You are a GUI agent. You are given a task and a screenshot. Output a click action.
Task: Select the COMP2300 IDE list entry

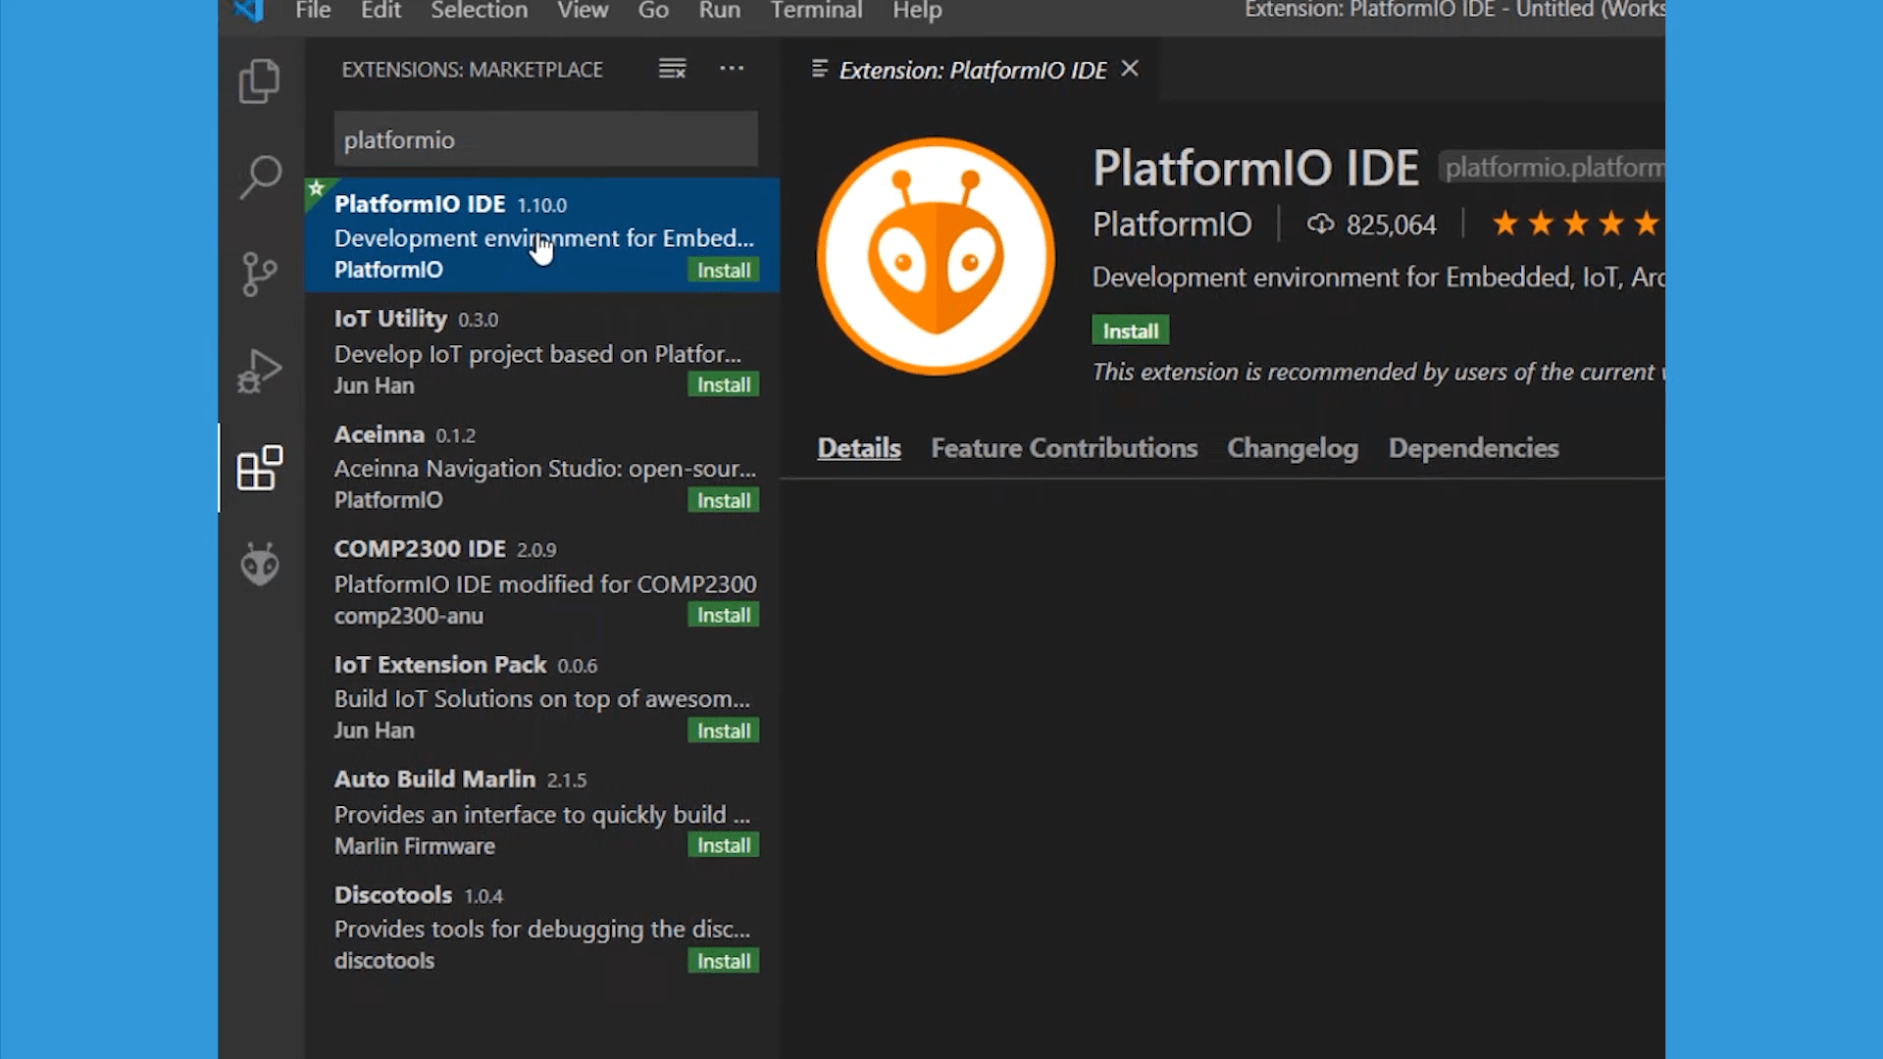(541, 581)
